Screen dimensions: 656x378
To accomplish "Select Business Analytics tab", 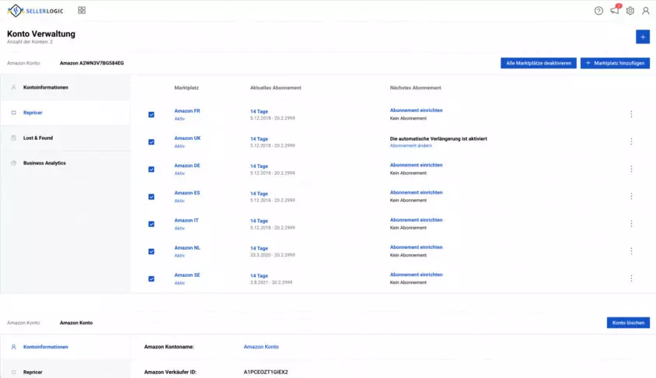I will tap(65, 163).
